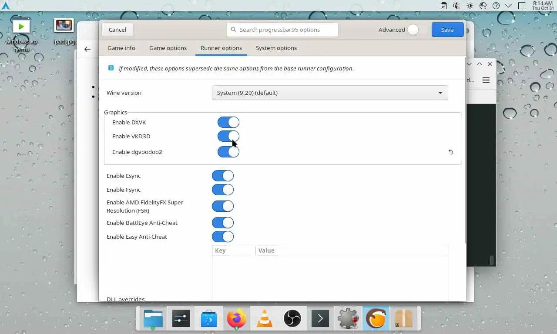Viewport: 557px width, 334px height.
Task: Reset the dgvoodoo2 option with undo arrow
Action: coord(451,152)
